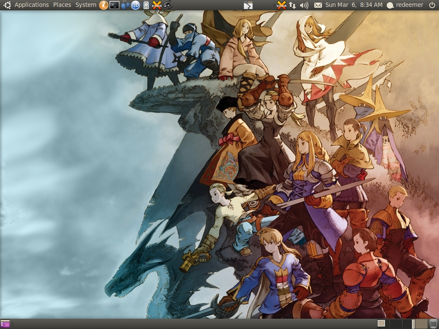The image size is (439, 329).
Task: Open the calendar from the clock
Action: [x=354, y=5]
